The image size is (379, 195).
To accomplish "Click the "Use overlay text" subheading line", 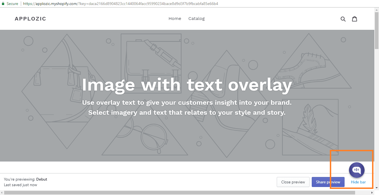I will point(187,102).
